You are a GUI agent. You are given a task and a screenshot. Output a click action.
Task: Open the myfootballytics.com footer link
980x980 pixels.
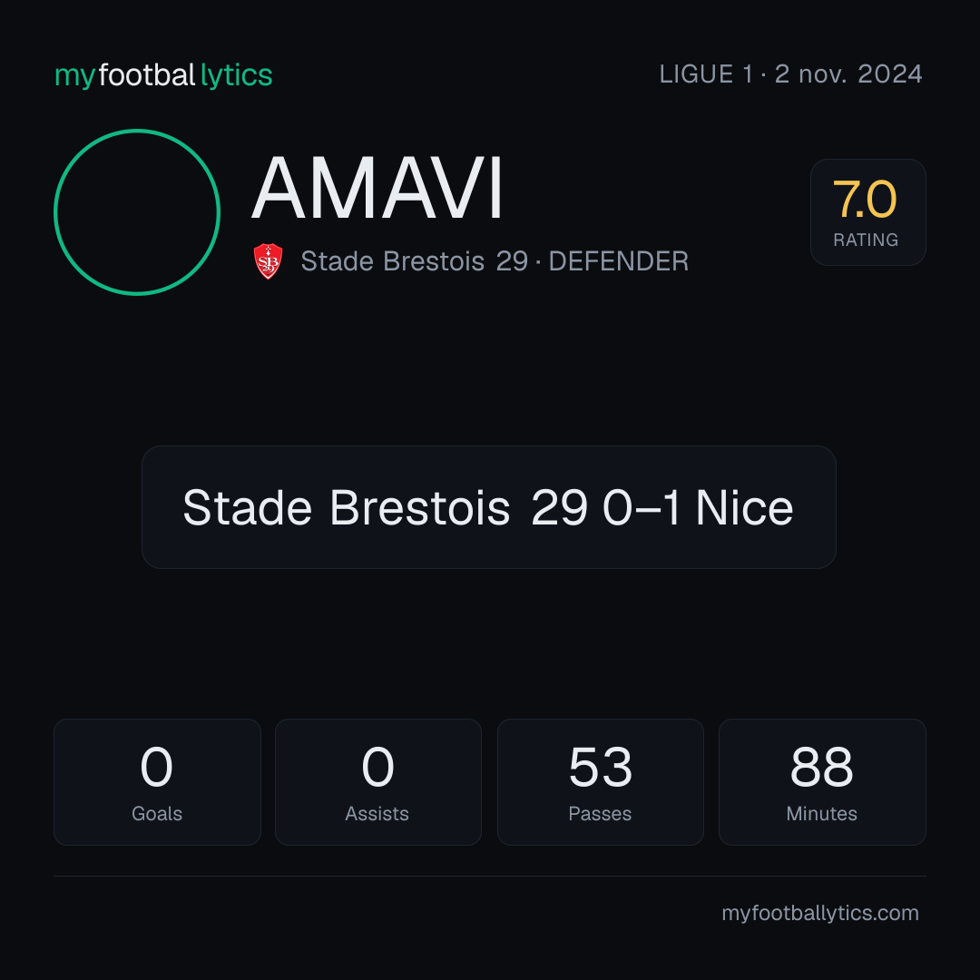[820, 913]
